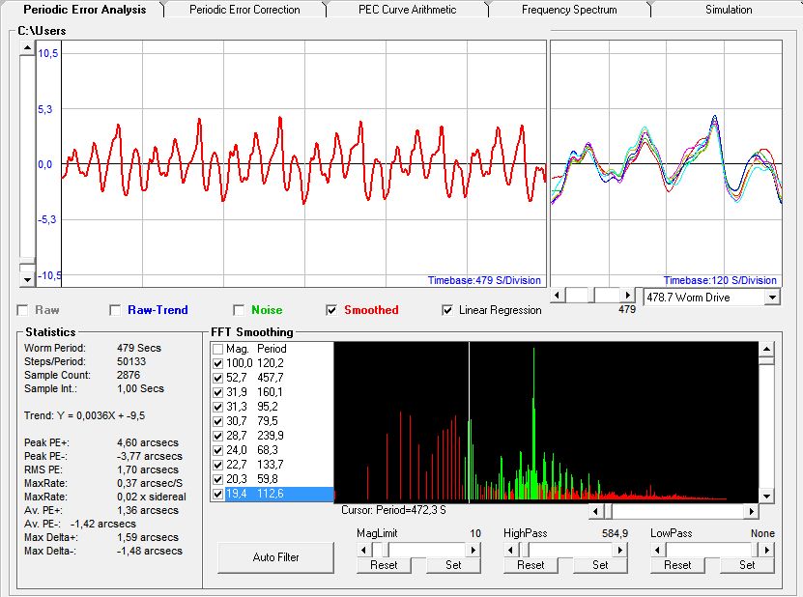803x597 pixels.
Task: Click the spectrum horizontal scrollbar left arrow
Action: pos(596,511)
